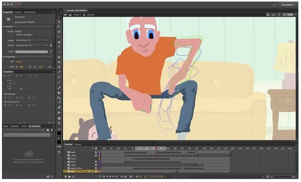301x182 pixels.
Task: Toggle outline color of R arm layer
Action: [99, 159]
